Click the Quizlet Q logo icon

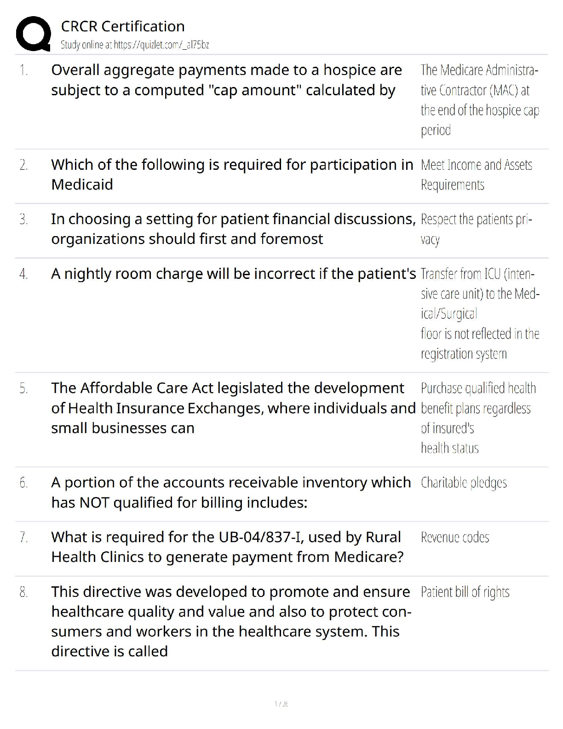coord(33,34)
